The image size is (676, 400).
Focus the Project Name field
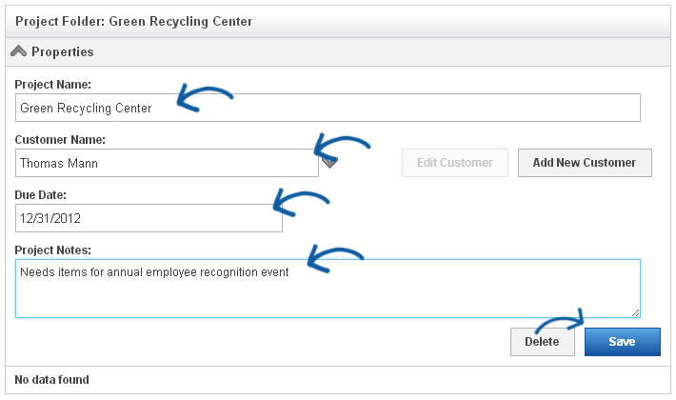coord(328,108)
